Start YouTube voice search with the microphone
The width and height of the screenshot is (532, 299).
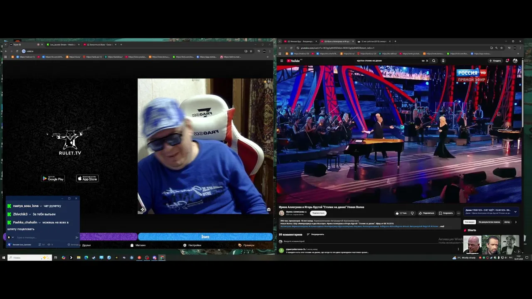(443, 61)
